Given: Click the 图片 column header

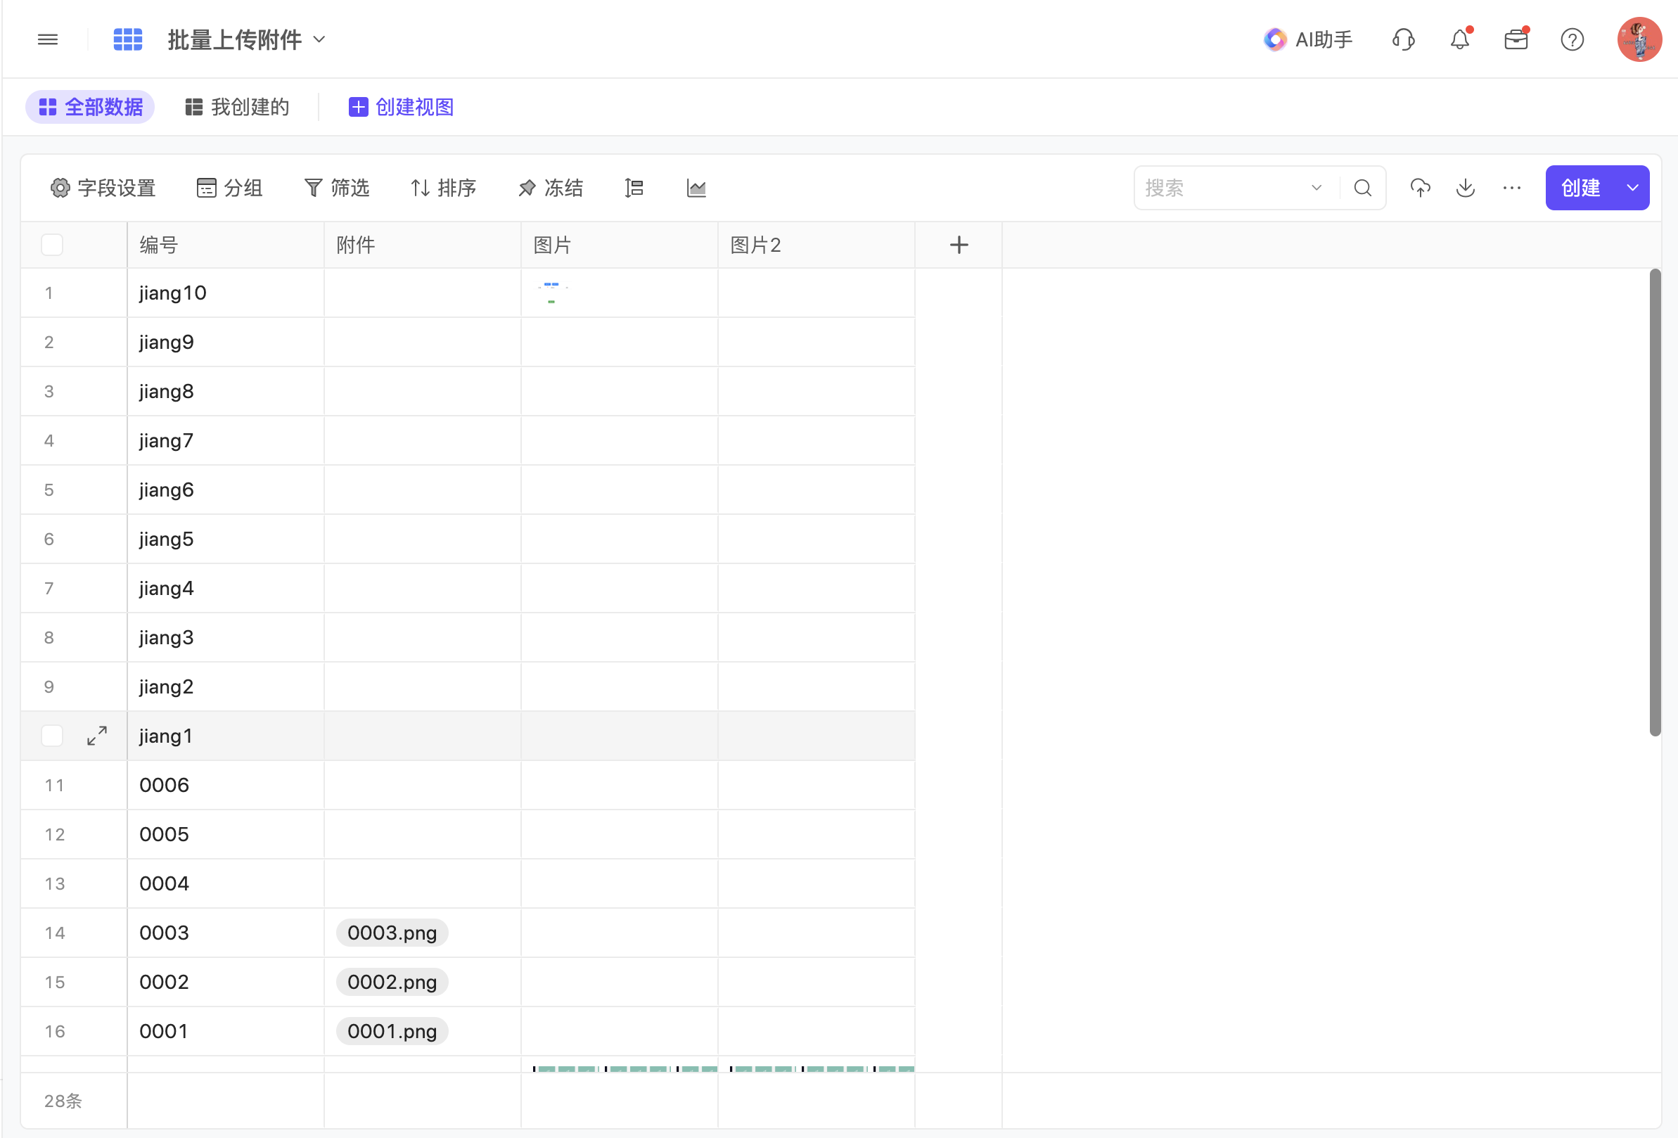Looking at the screenshot, I should tap(620, 245).
